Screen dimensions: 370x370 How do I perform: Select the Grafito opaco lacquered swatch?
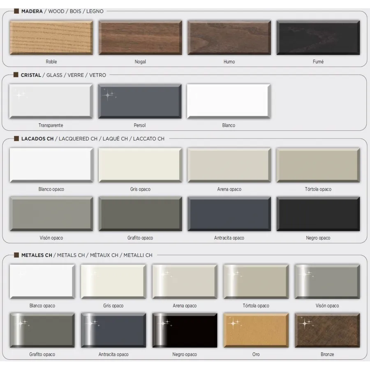coord(140,213)
